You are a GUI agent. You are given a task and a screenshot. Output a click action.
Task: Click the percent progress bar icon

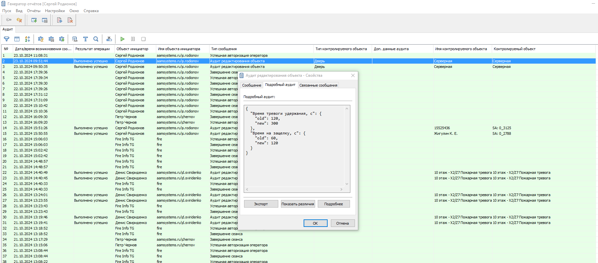click(x=109, y=39)
